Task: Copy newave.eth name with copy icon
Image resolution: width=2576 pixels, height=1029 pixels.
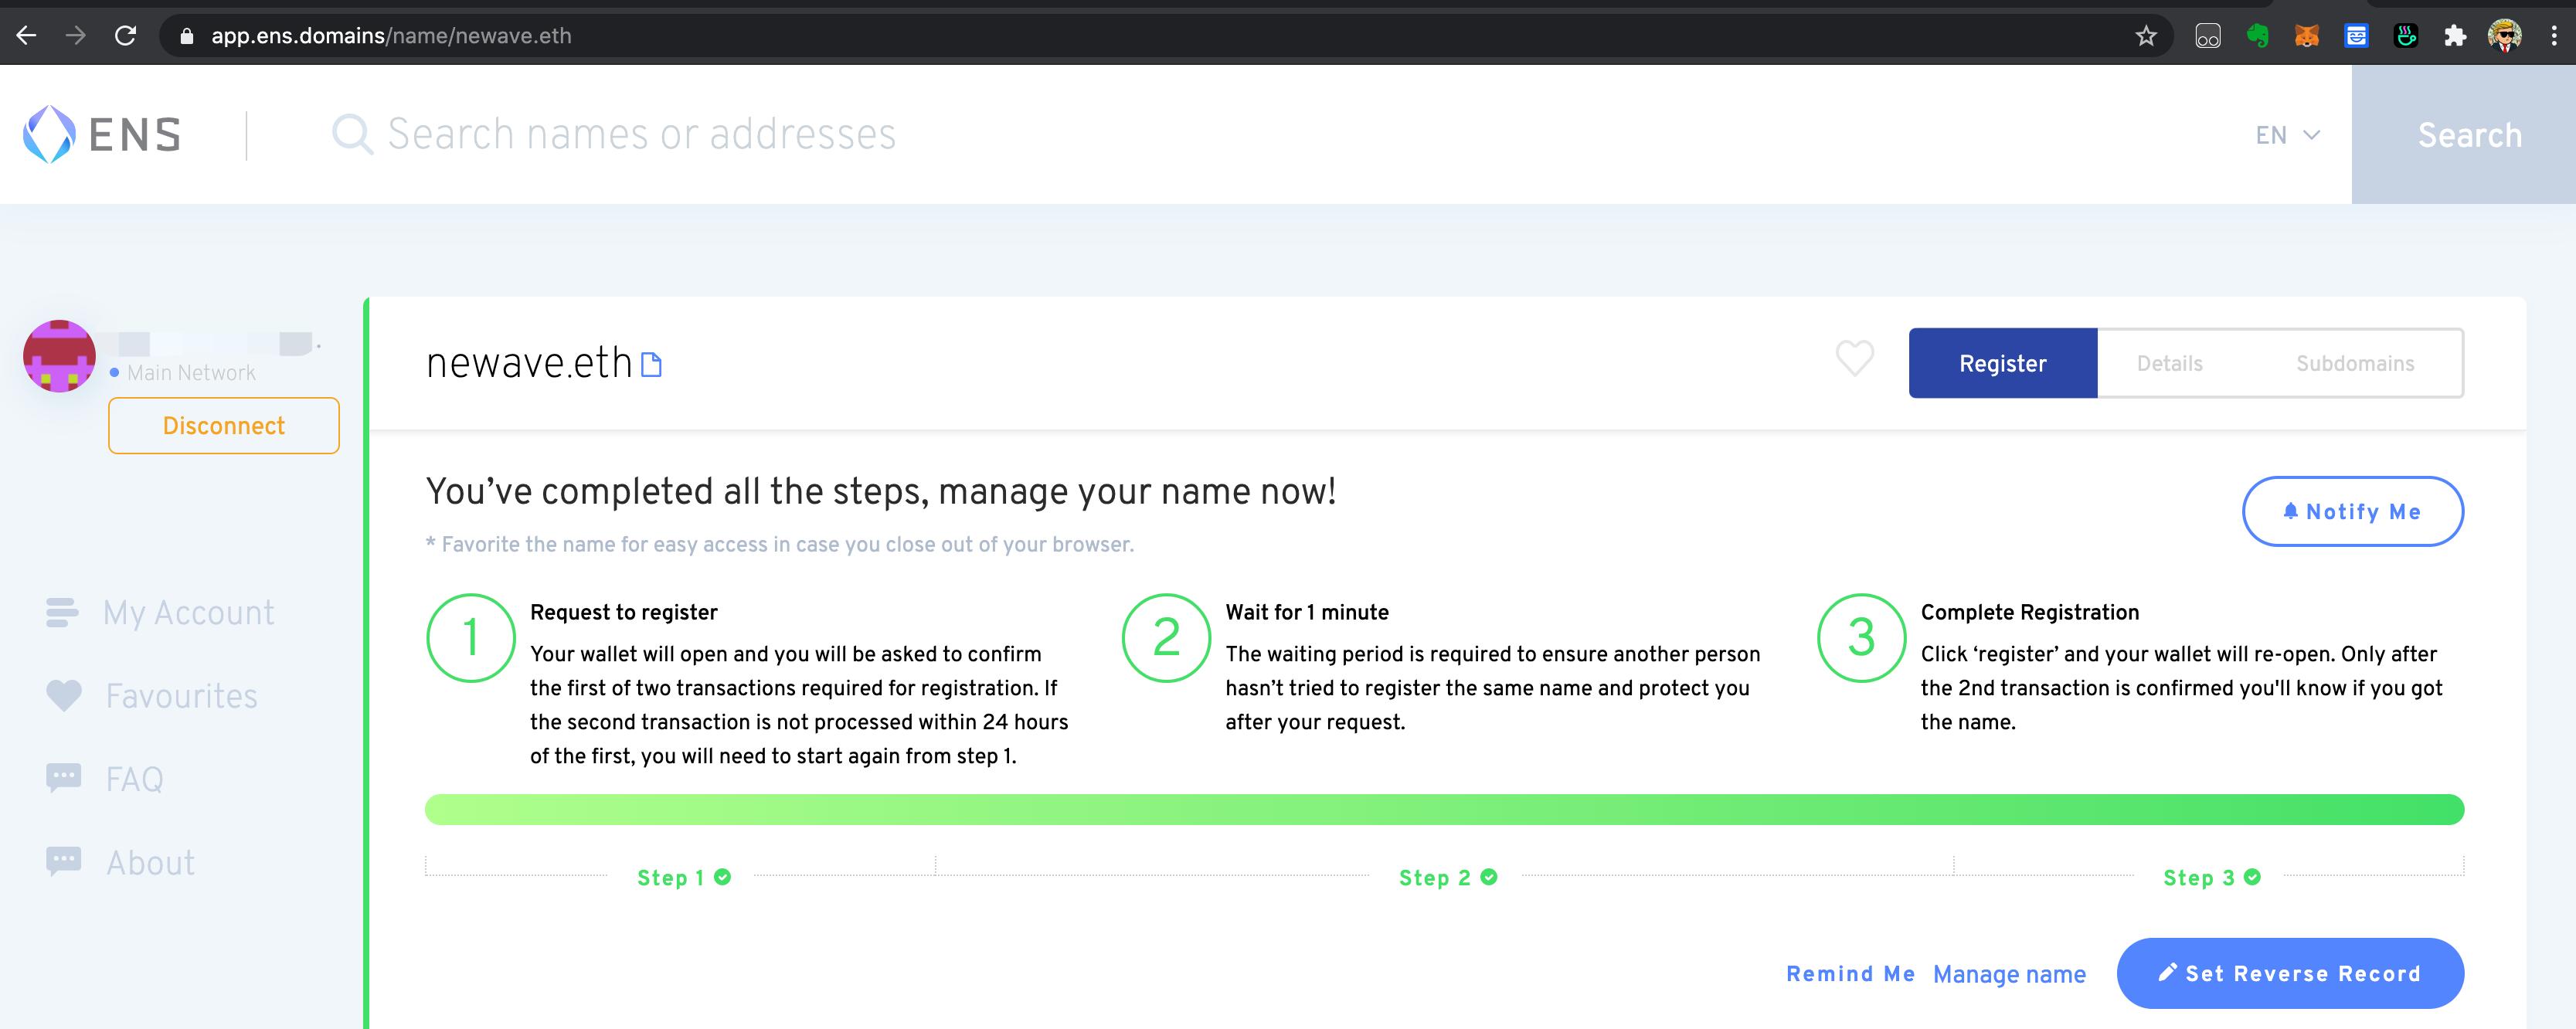Action: click(x=651, y=365)
